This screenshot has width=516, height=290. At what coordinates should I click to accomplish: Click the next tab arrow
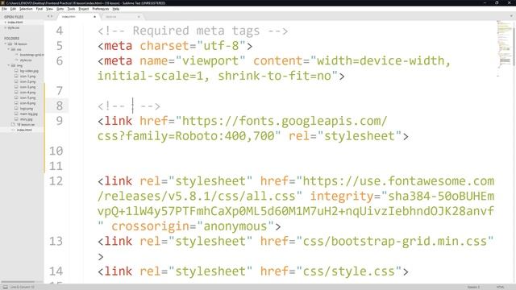(x=52, y=16)
